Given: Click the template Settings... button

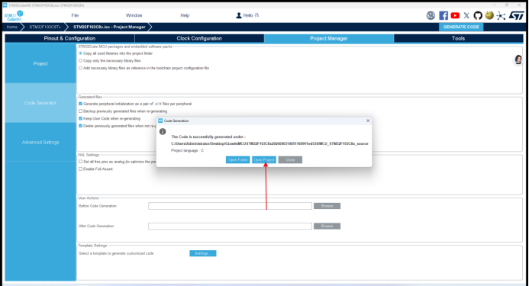Looking at the screenshot, I should pyautogui.click(x=203, y=253).
